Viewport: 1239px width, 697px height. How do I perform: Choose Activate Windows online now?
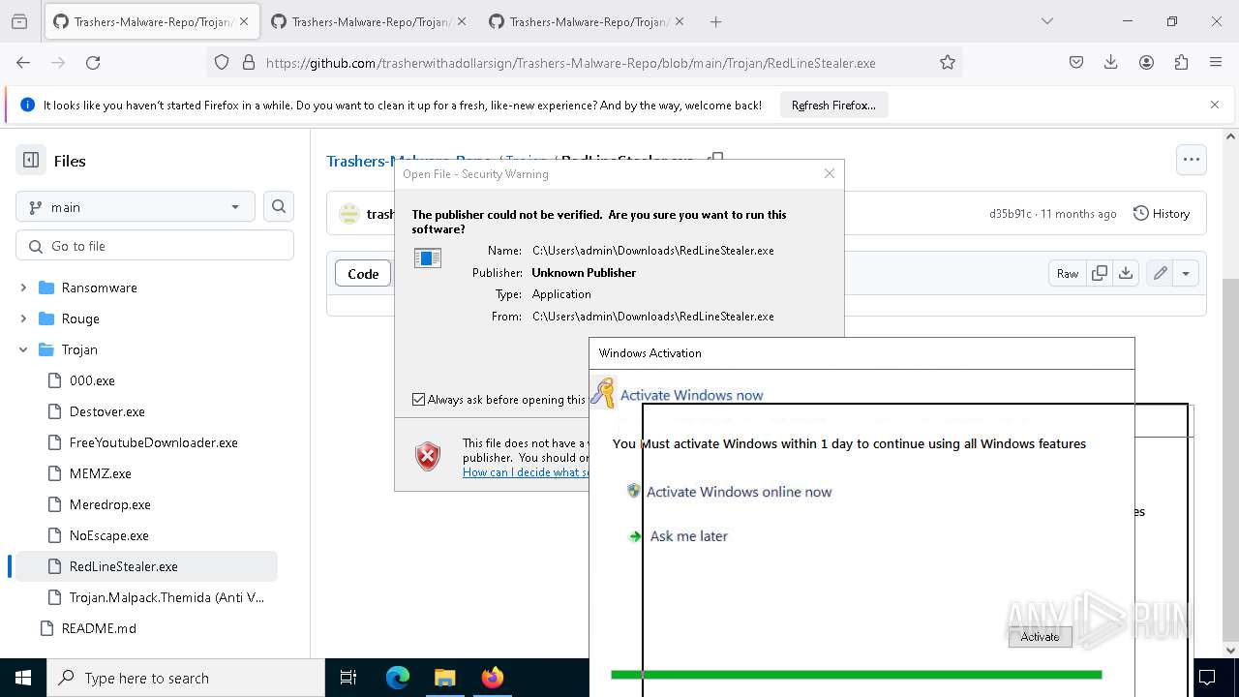point(739,492)
